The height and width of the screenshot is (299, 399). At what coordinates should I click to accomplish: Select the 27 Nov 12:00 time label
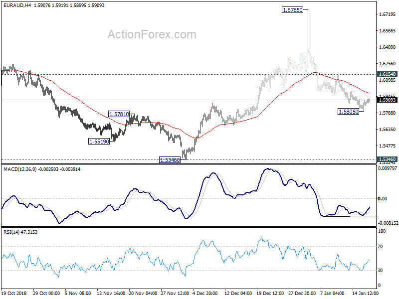(x=175, y=293)
